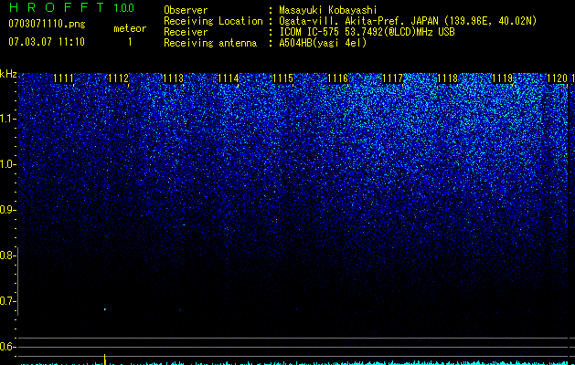Click the 1120 time marker

[x=557, y=78]
